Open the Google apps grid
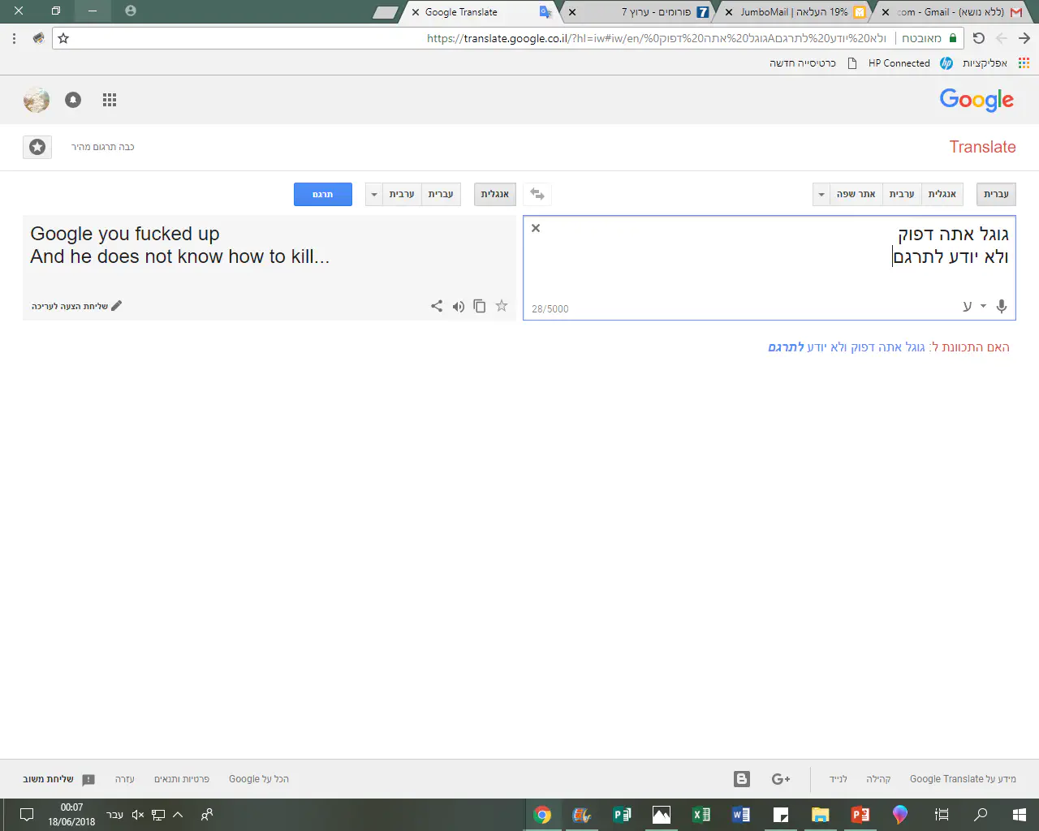 110,100
